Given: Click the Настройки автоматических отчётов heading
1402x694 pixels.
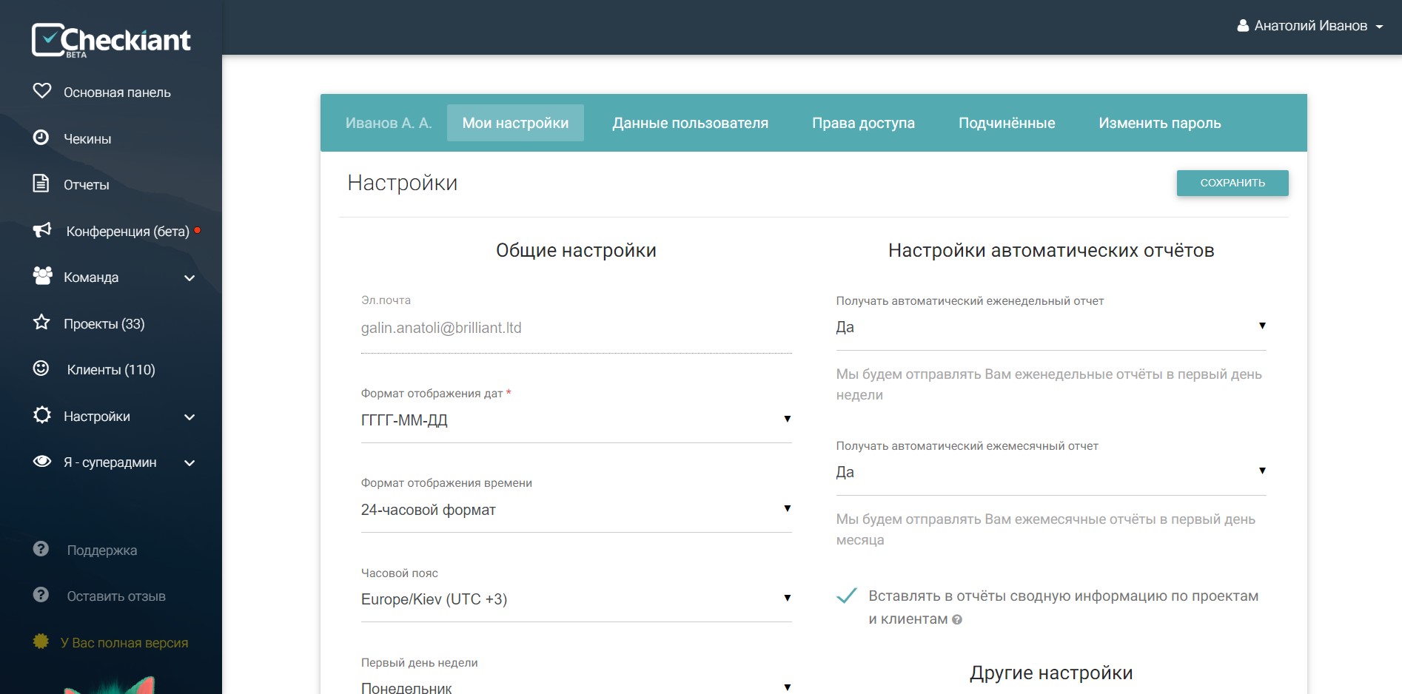Looking at the screenshot, I should 1051,250.
